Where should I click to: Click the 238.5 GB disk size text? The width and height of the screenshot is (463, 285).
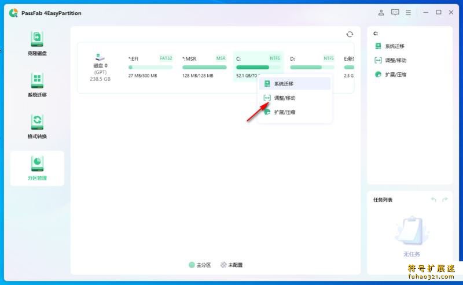point(100,79)
